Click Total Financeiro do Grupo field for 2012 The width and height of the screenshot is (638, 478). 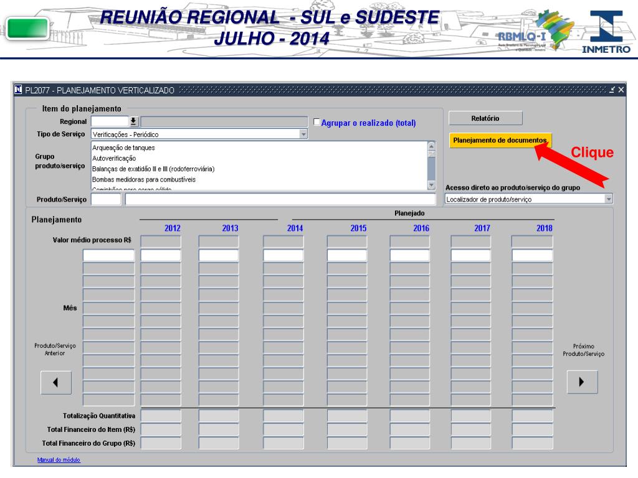(x=161, y=443)
